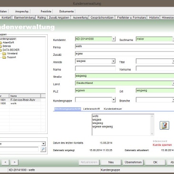Click the address box scrollbar down arrow
This screenshot has width=174, height=174.
pos(152,133)
